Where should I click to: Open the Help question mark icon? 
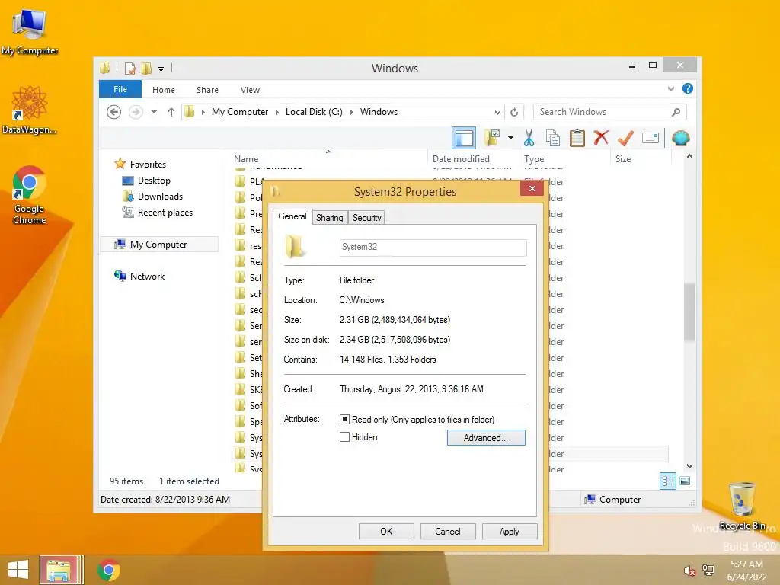688,88
